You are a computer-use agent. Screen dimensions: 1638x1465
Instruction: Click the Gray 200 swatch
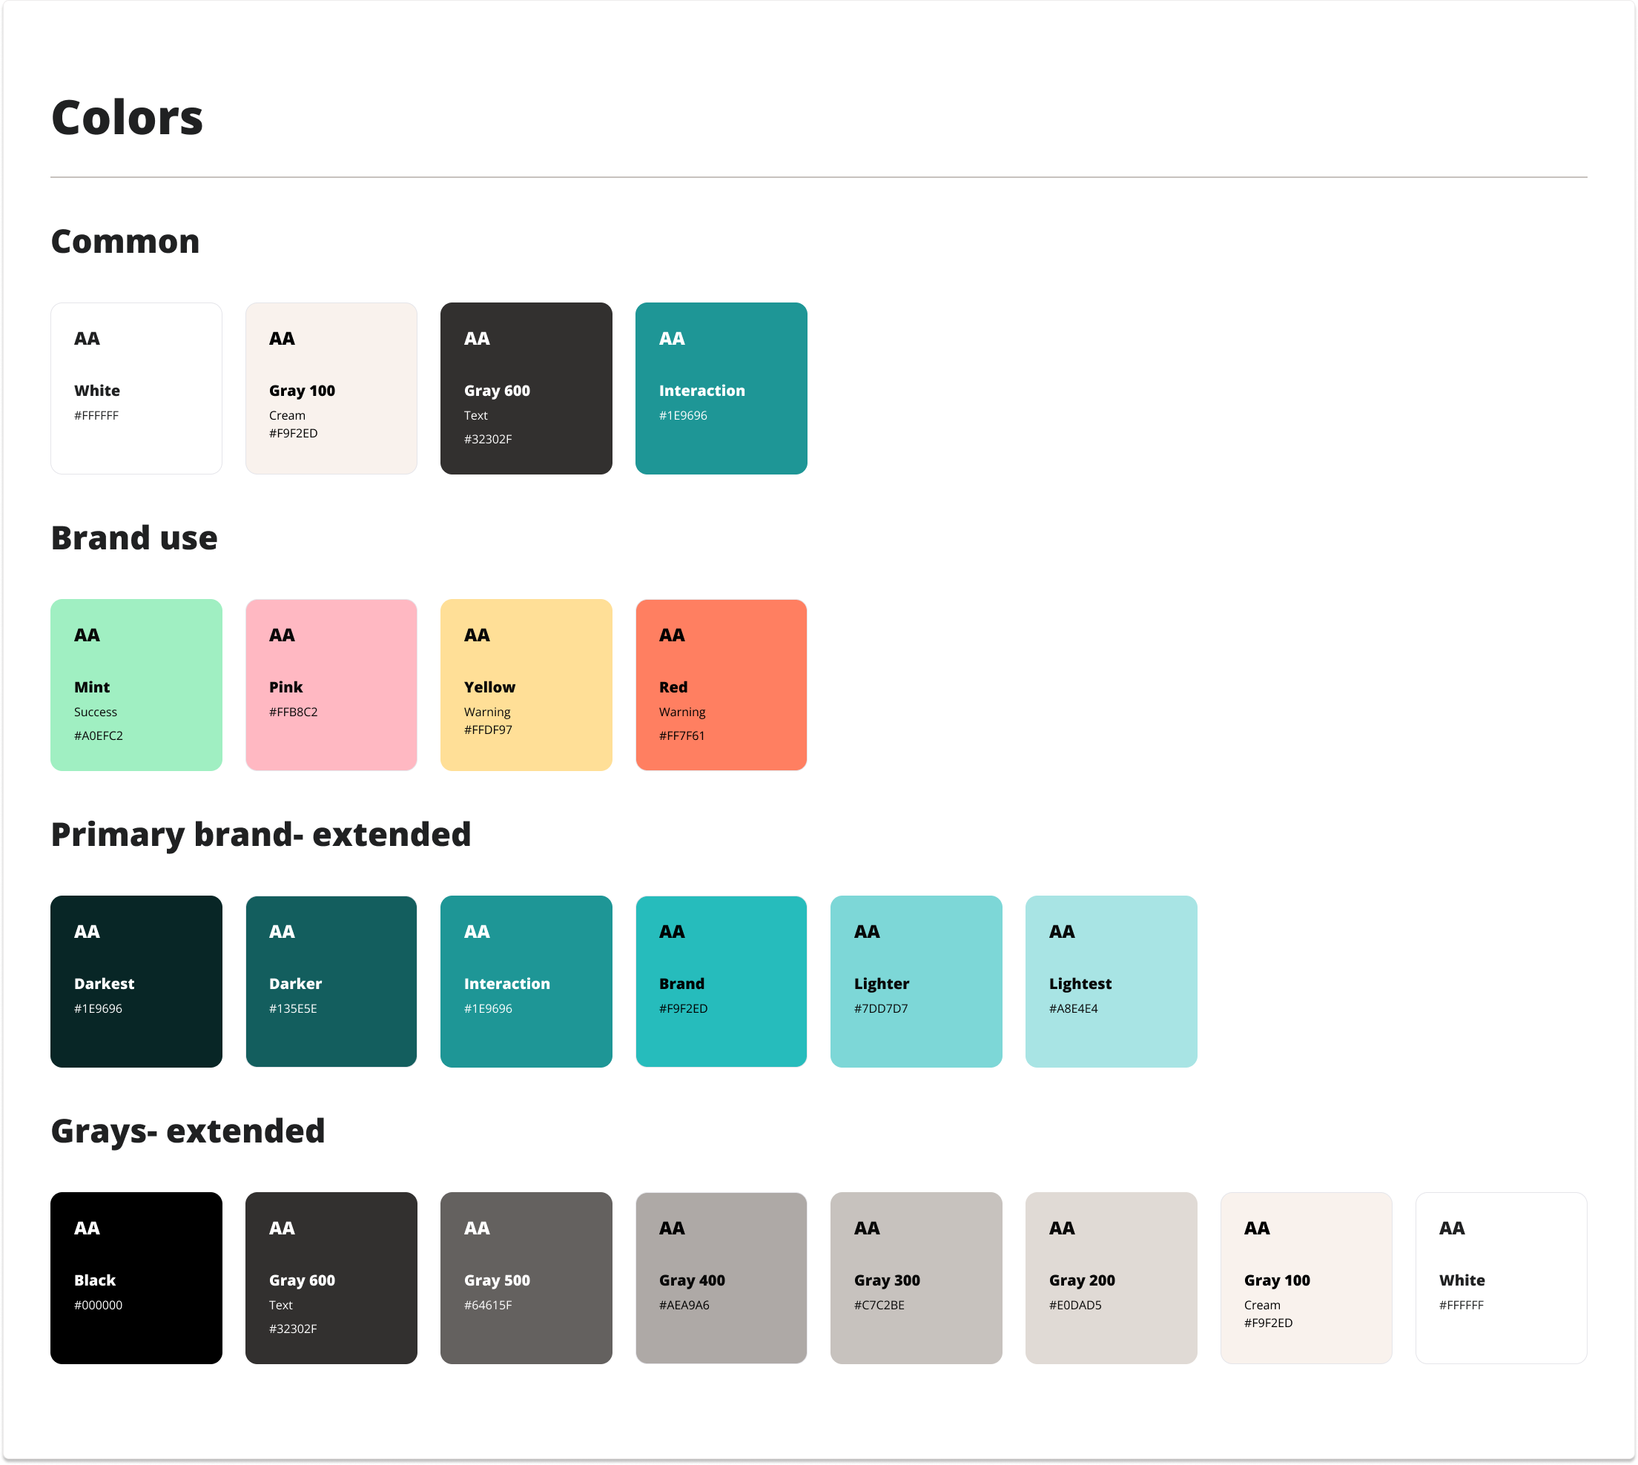click(1111, 1277)
